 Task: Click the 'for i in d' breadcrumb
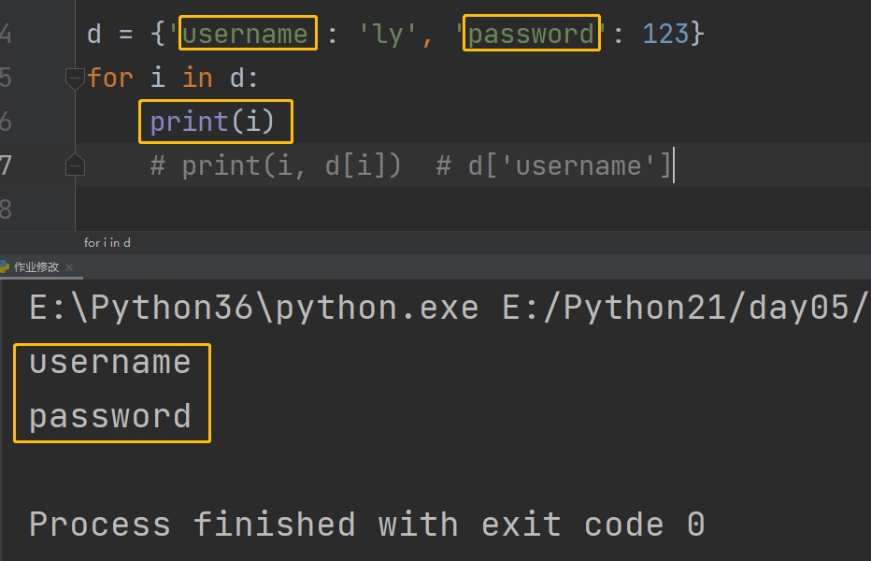tap(107, 243)
